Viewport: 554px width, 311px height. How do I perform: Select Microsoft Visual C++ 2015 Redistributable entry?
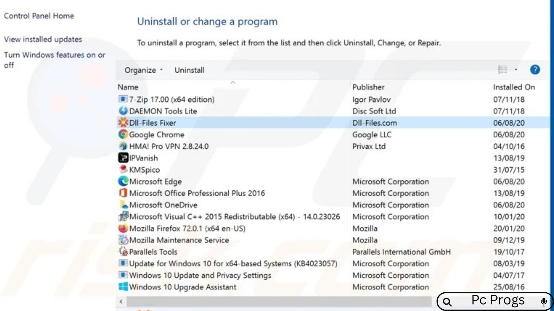[332, 217]
